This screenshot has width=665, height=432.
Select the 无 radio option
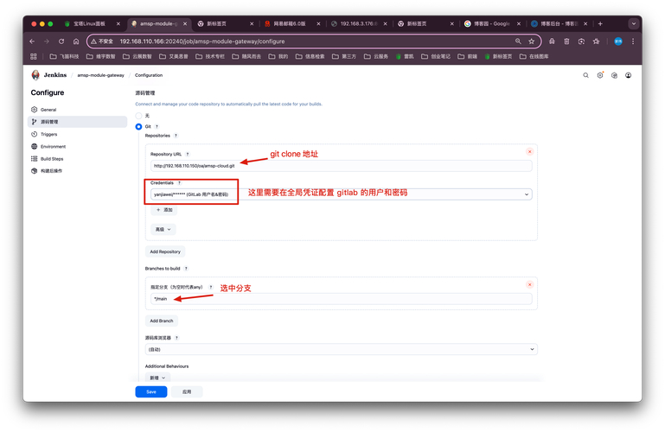pos(138,116)
